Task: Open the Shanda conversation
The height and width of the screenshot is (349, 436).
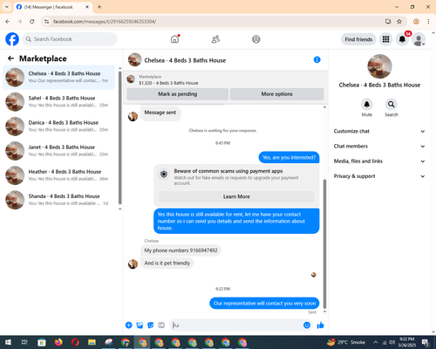Action: coord(58,200)
